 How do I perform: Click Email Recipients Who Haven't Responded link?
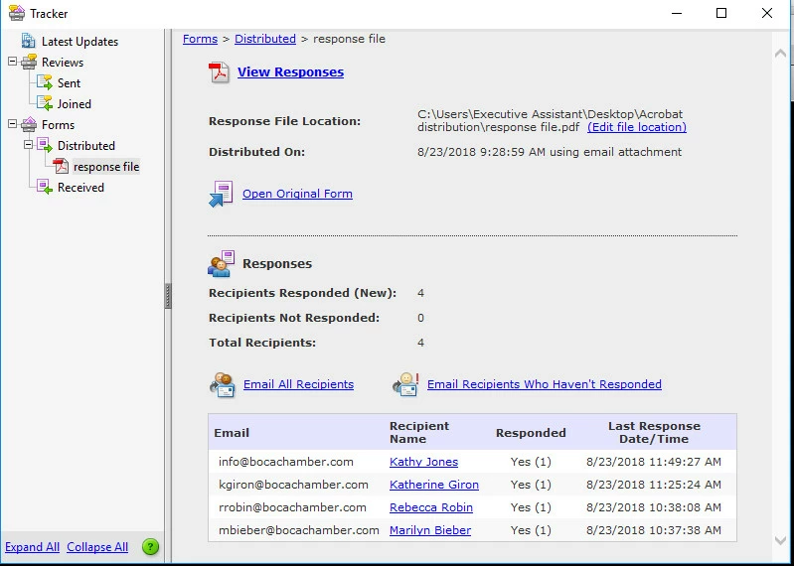tap(544, 384)
